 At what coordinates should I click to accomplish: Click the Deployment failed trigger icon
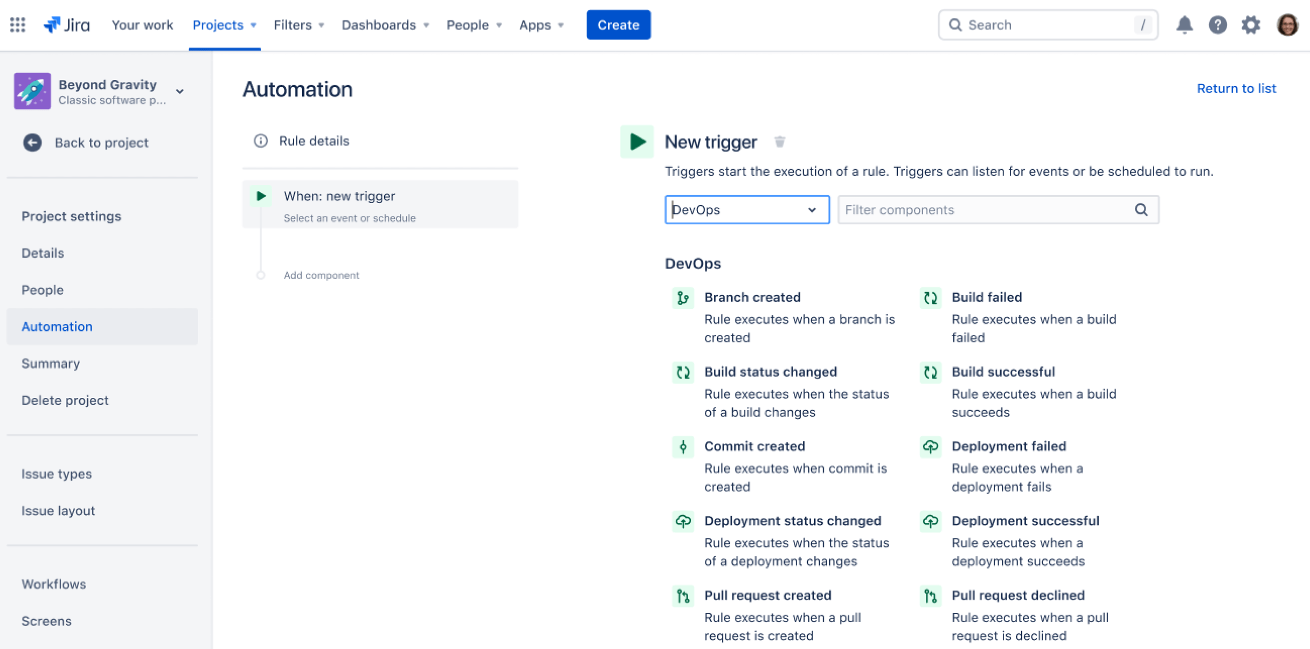(930, 446)
